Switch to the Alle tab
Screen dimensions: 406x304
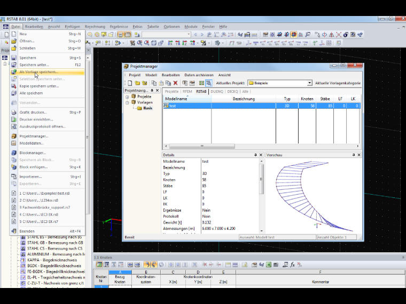(x=245, y=92)
